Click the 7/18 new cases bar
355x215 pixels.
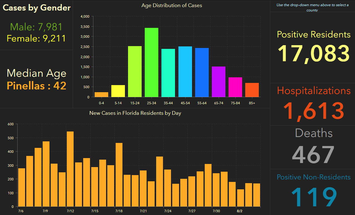point(119,174)
